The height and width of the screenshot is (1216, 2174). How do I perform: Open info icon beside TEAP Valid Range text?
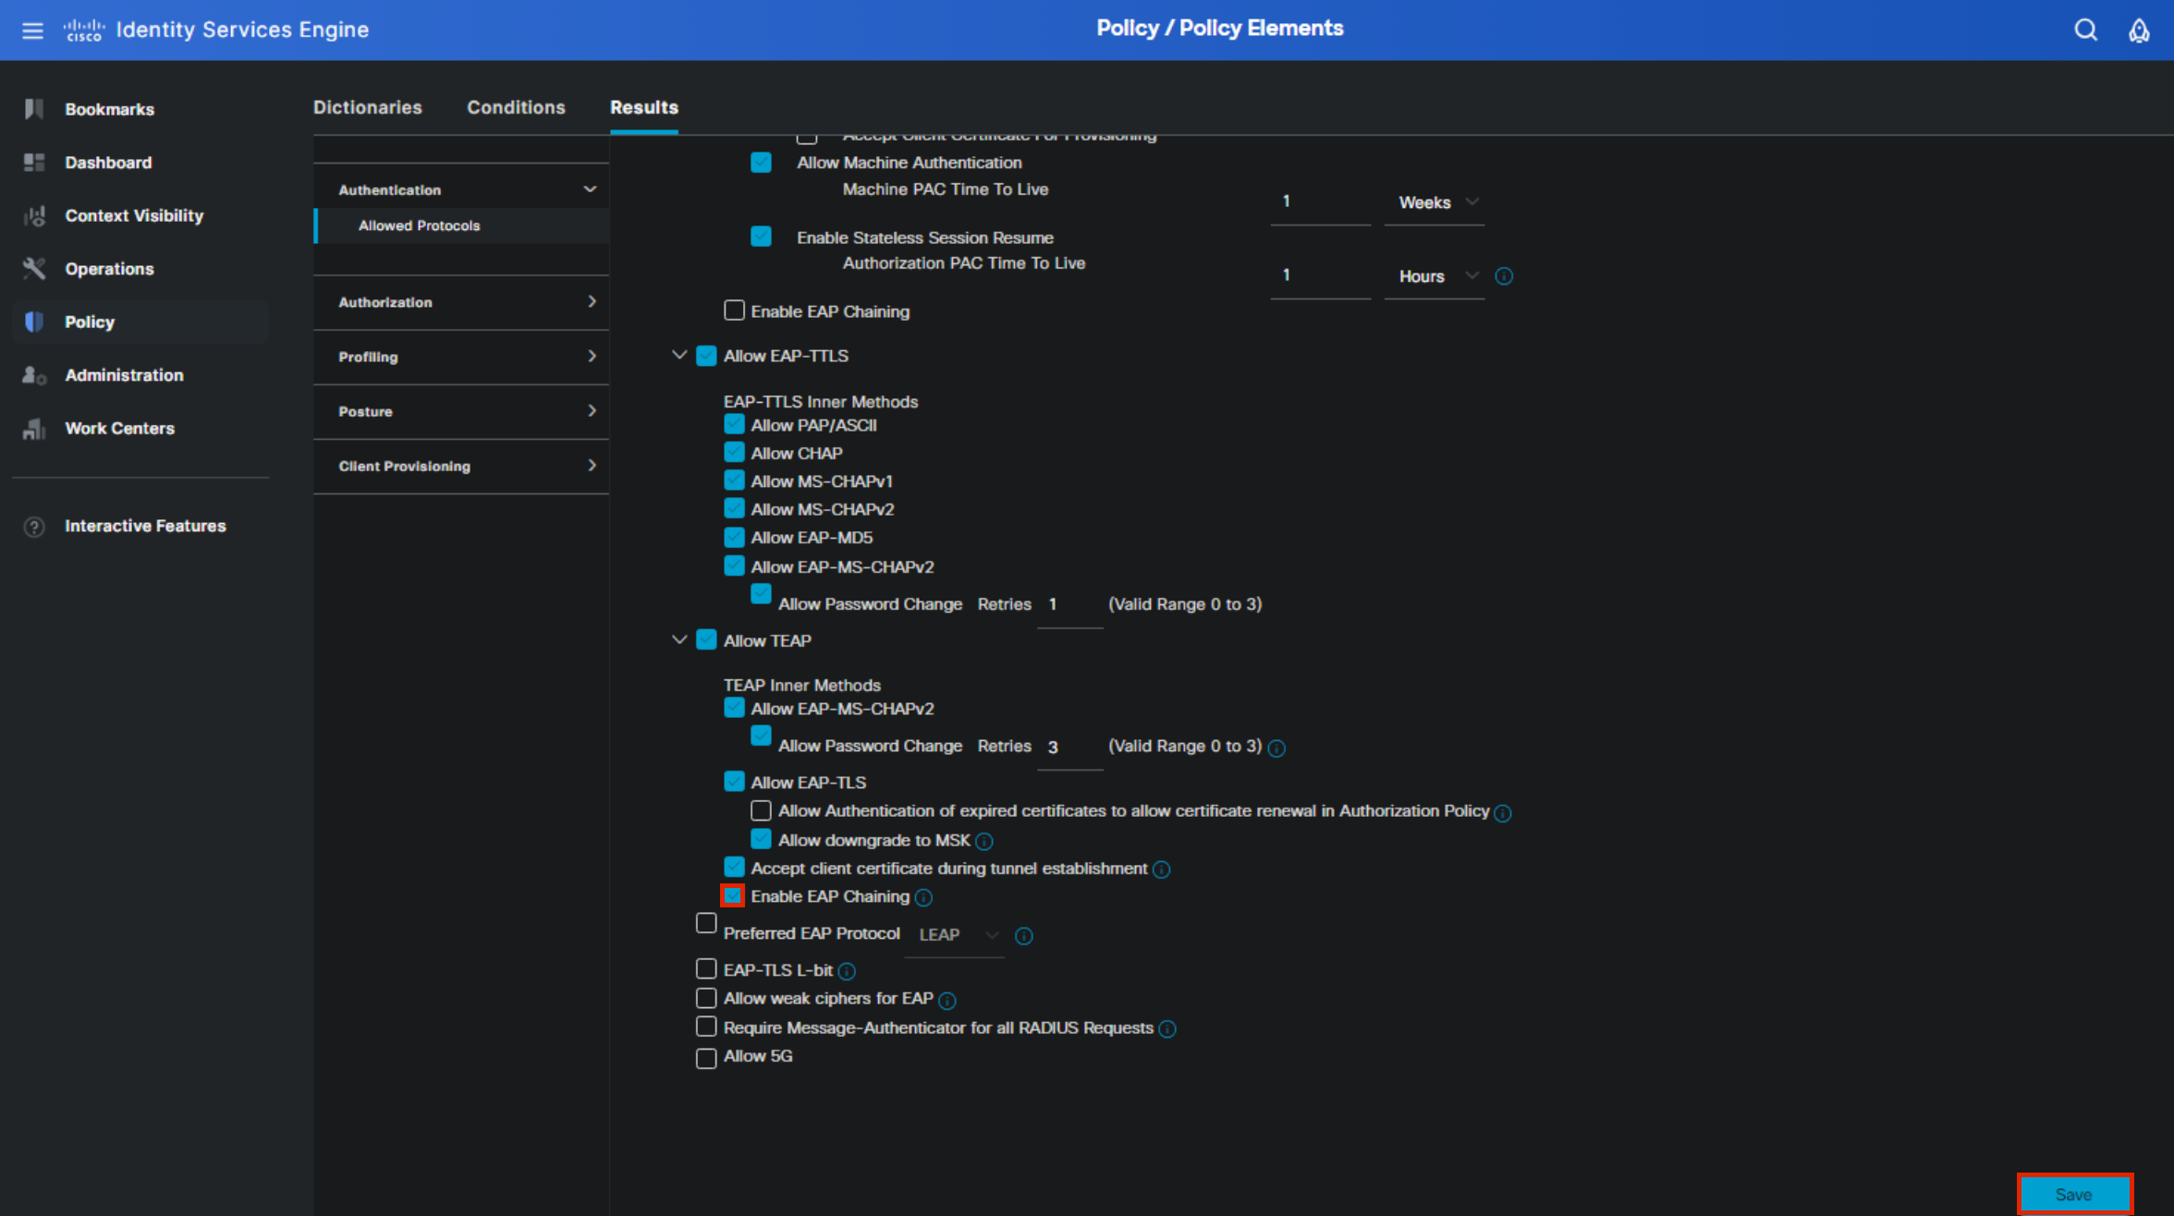(x=1276, y=748)
